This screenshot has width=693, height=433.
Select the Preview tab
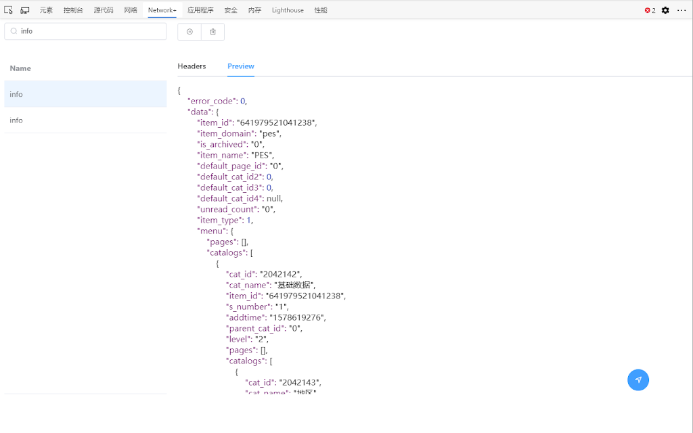point(241,66)
